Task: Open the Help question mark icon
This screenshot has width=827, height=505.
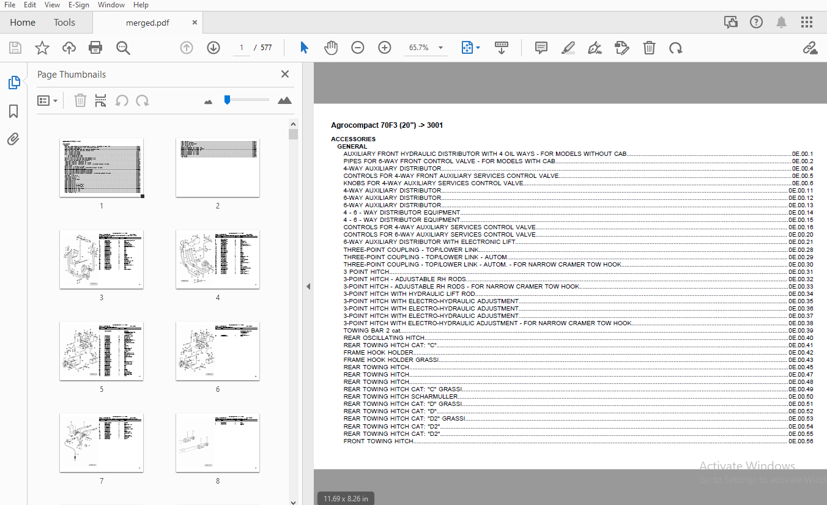Action: coord(756,22)
